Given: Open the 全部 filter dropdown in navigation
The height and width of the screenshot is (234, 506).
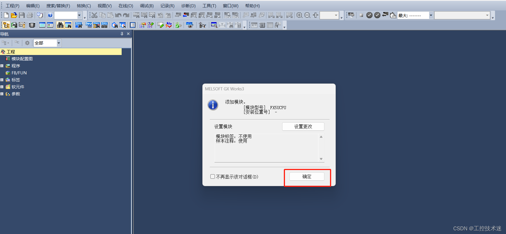Looking at the screenshot, I should point(59,43).
